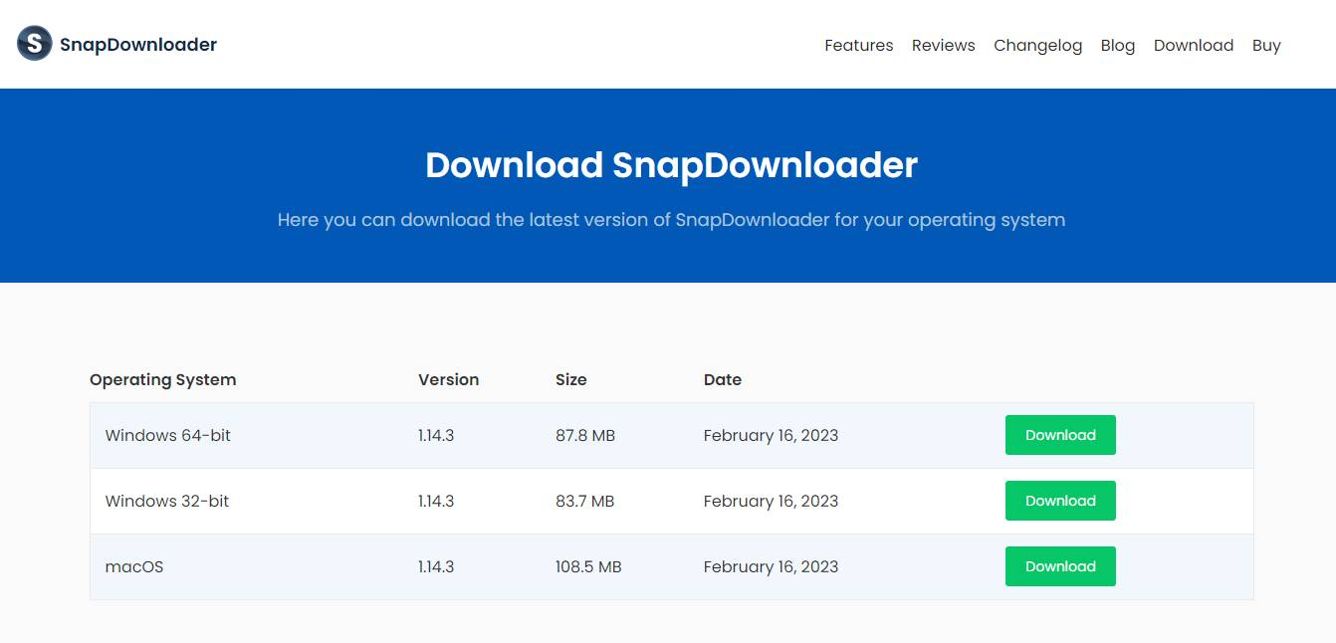Download the macOS version
Screen dimensions: 1336x643
(x=1060, y=566)
